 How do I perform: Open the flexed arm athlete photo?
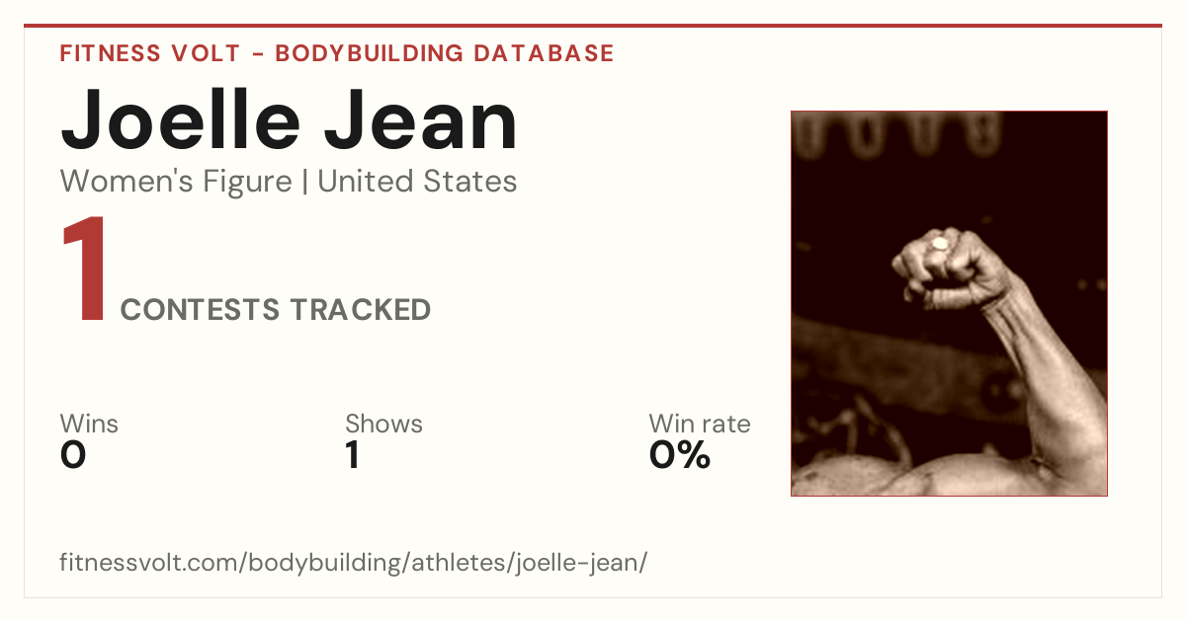point(949,303)
